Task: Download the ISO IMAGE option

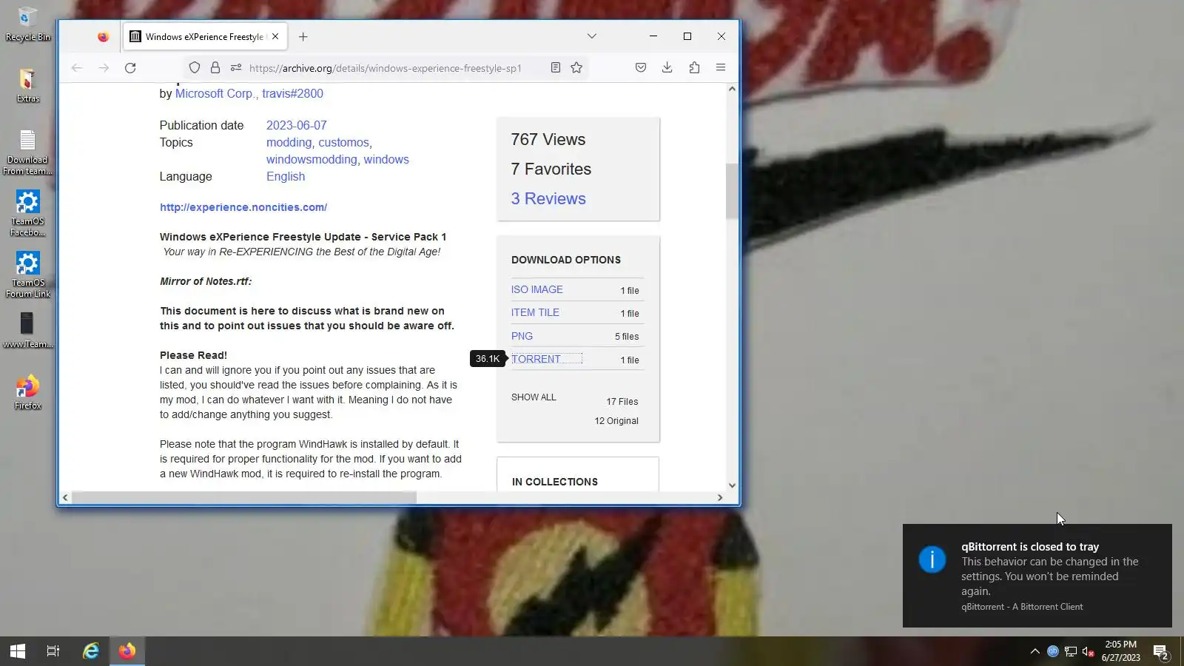Action: (x=537, y=290)
